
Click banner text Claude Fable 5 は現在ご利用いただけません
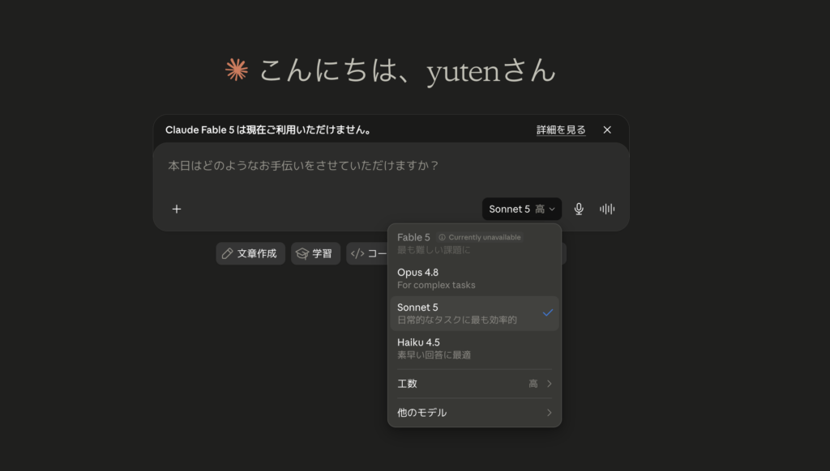pos(268,130)
